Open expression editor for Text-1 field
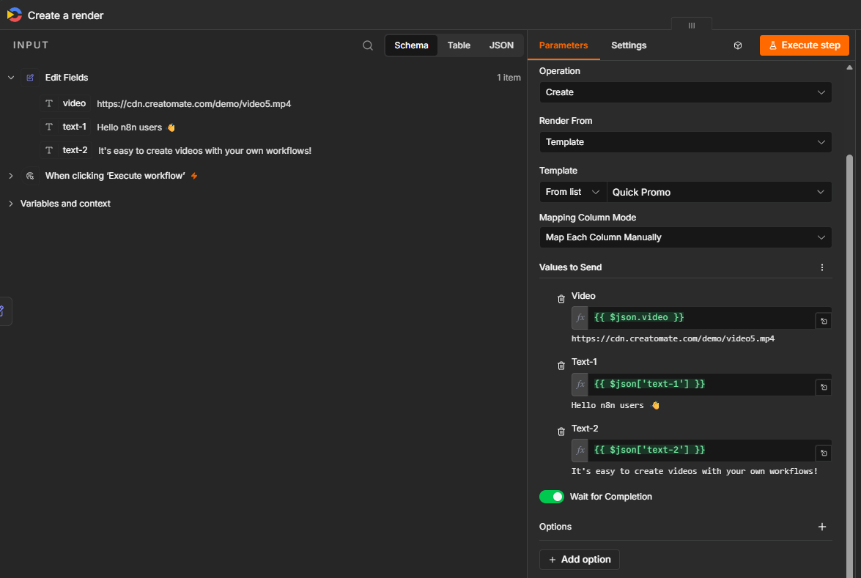 pyautogui.click(x=823, y=388)
